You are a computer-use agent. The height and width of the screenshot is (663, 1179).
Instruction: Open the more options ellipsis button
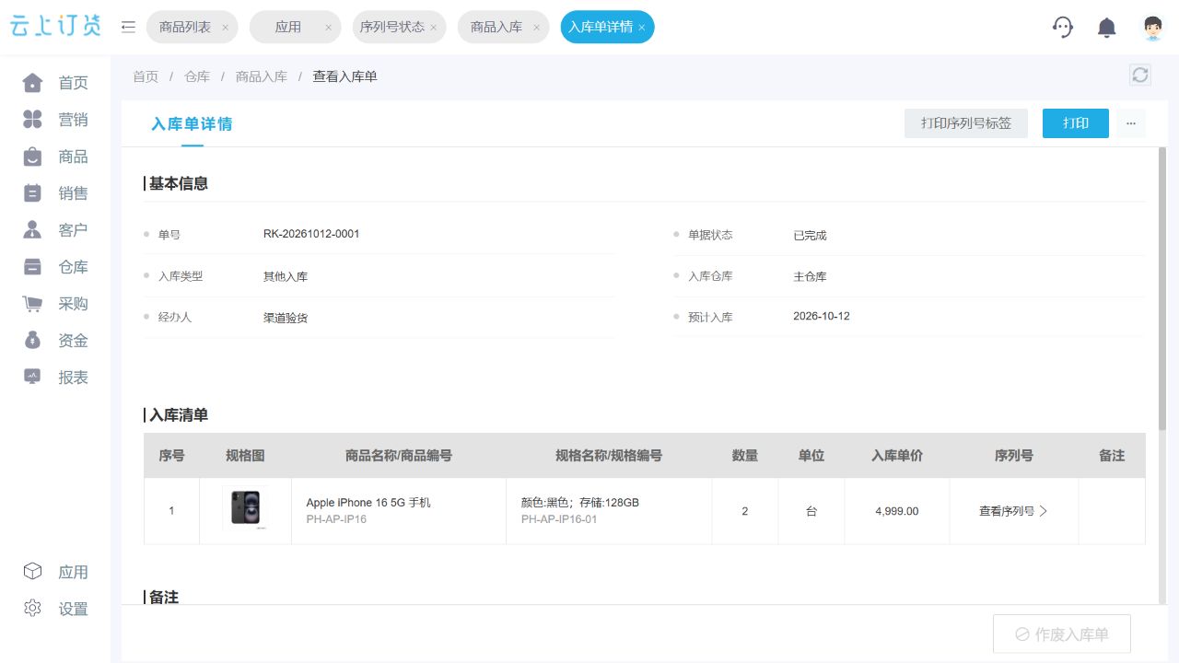(x=1131, y=123)
